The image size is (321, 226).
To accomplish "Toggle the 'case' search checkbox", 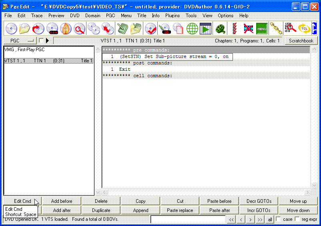I will coord(279,219).
